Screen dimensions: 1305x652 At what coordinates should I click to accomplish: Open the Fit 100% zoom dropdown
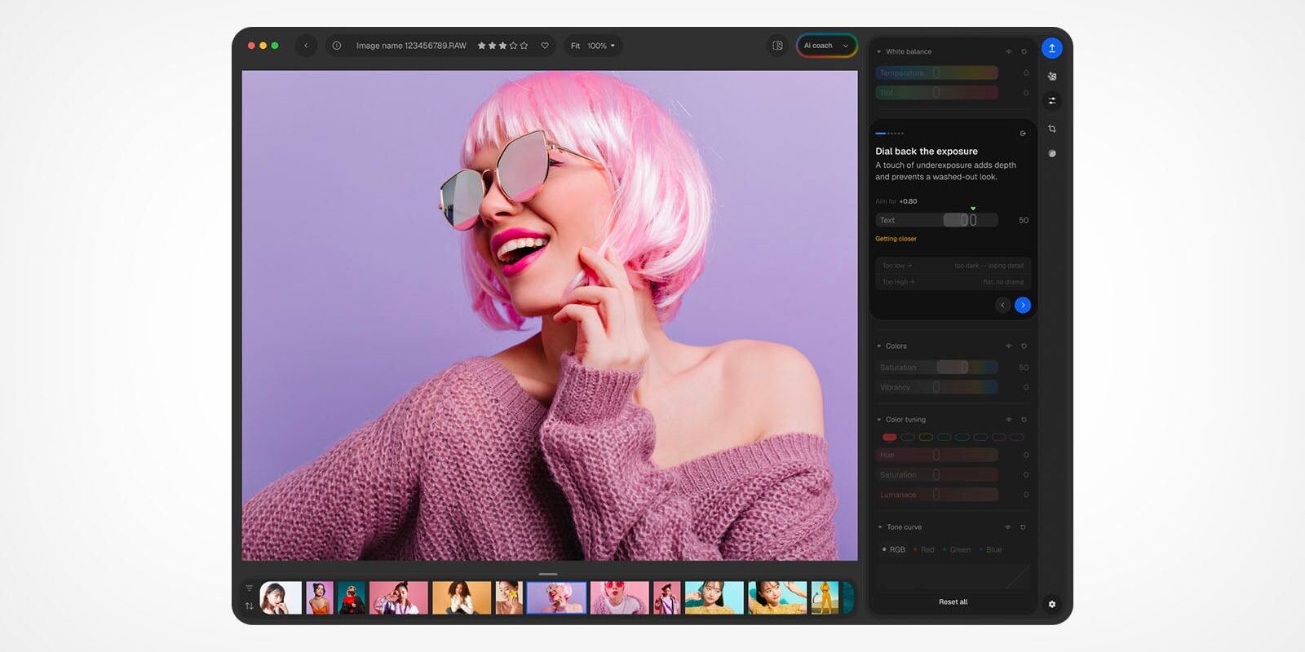coord(593,46)
